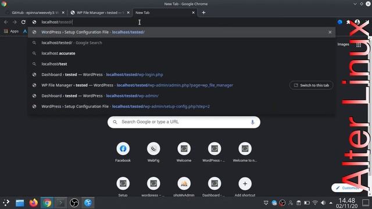
Task: Click the Add shortcut plus tile
Action: [x=245, y=187]
